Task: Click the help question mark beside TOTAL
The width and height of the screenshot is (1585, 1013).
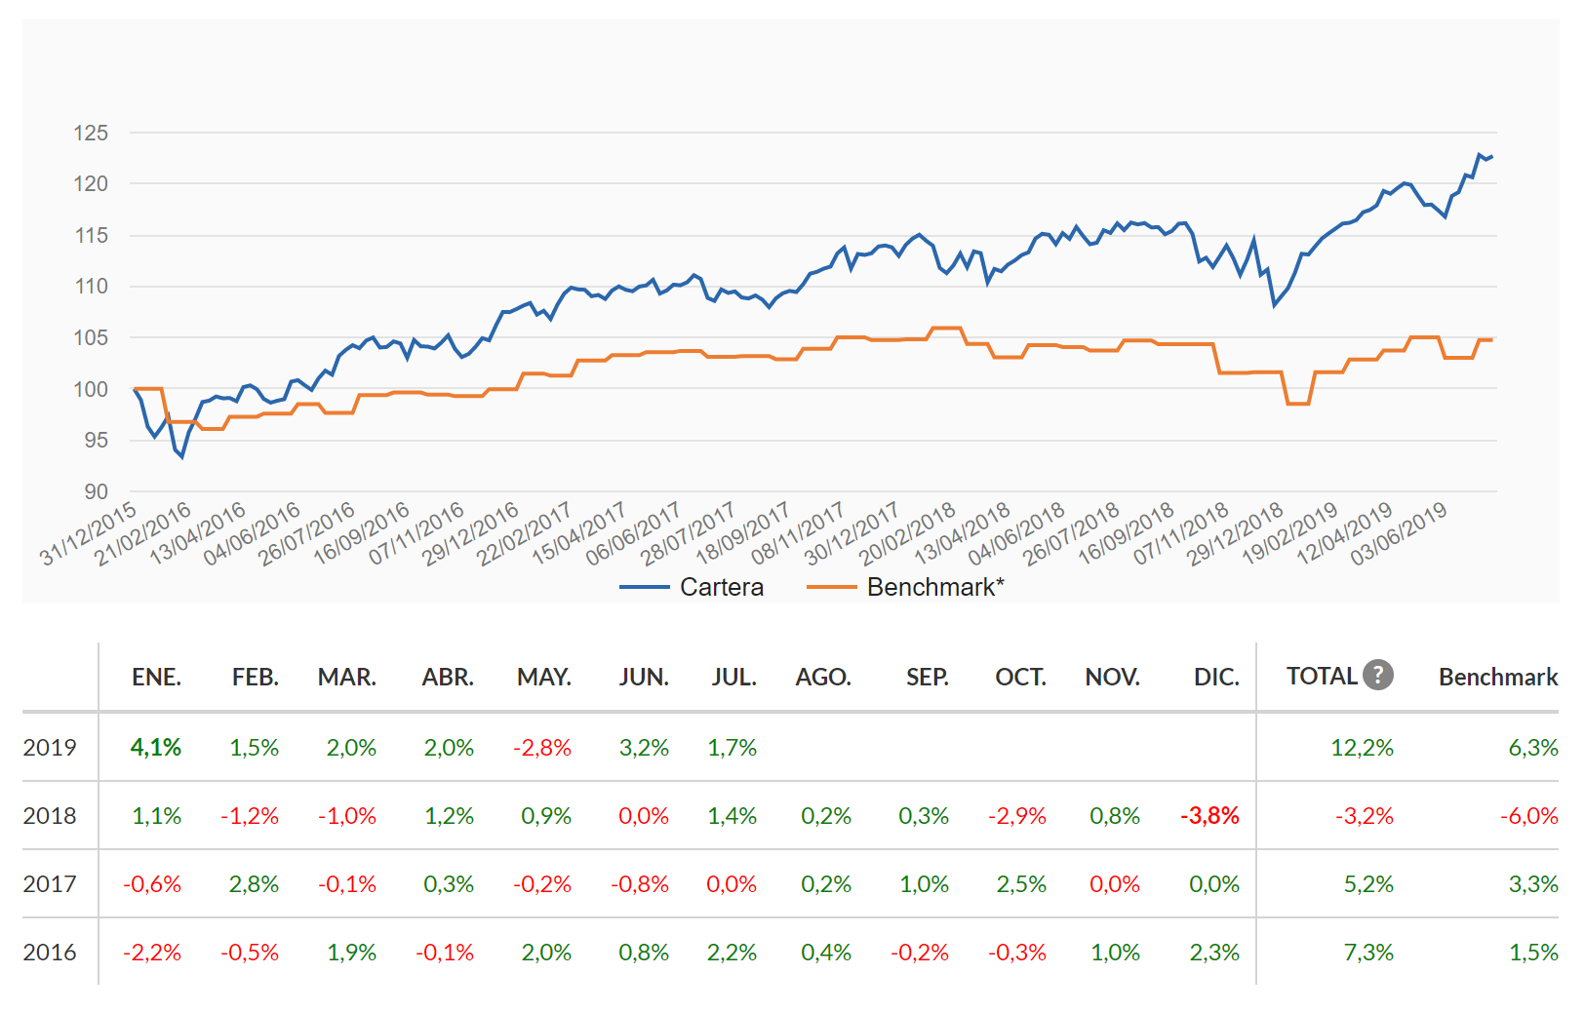Action: (x=1377, y=675)
